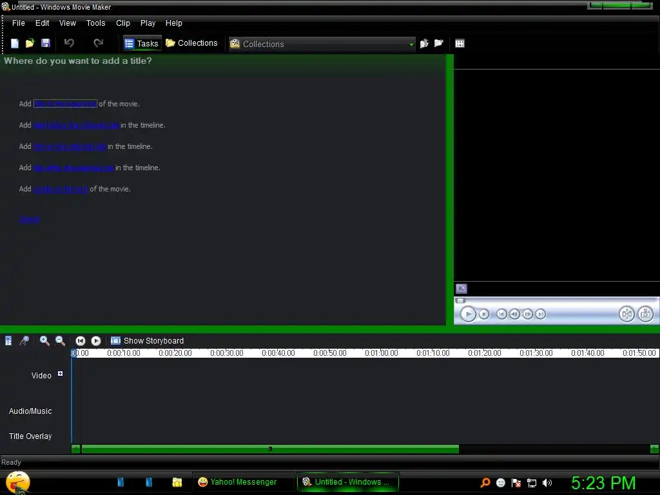Viewport: 660px width, 495px height.
Task: Redo the last action
Action: (x=98, y=43)
